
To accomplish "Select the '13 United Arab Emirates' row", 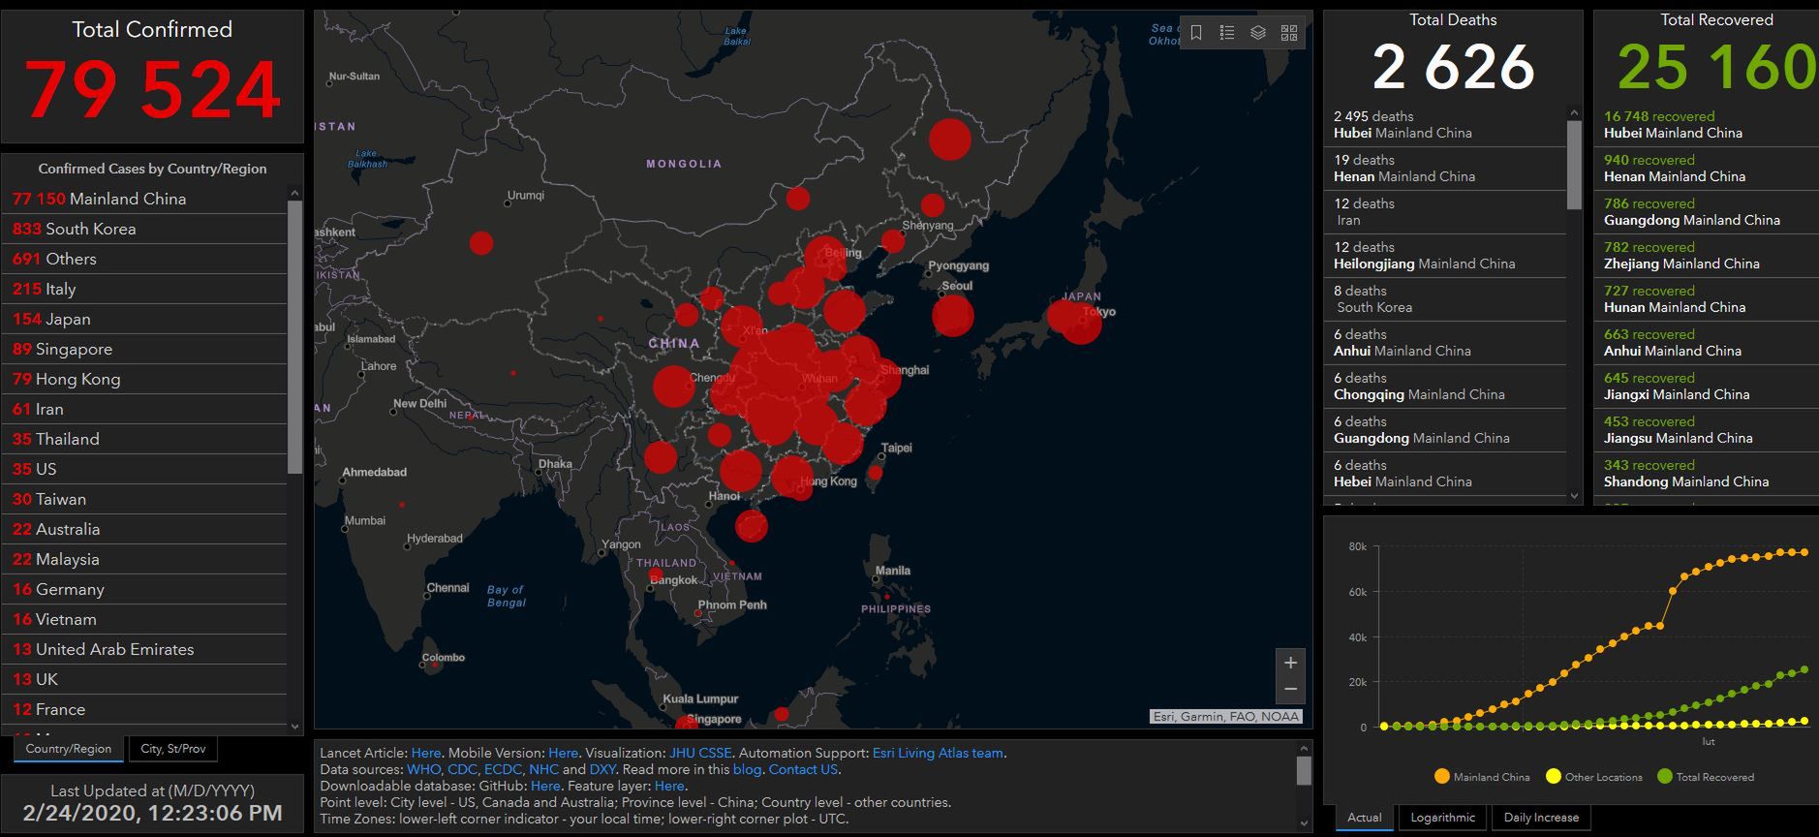I will (x=144, y=649).
